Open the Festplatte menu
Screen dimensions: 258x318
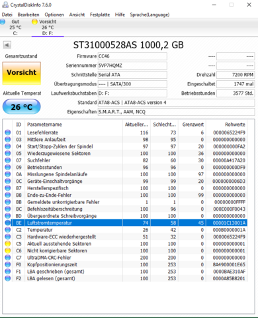coord(100,15)
